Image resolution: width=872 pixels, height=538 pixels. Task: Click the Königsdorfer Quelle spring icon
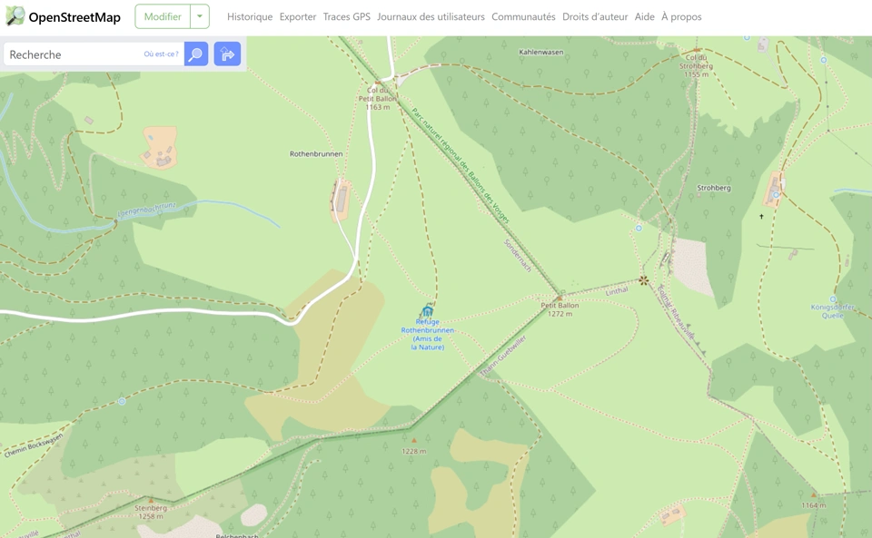[833, 298]
